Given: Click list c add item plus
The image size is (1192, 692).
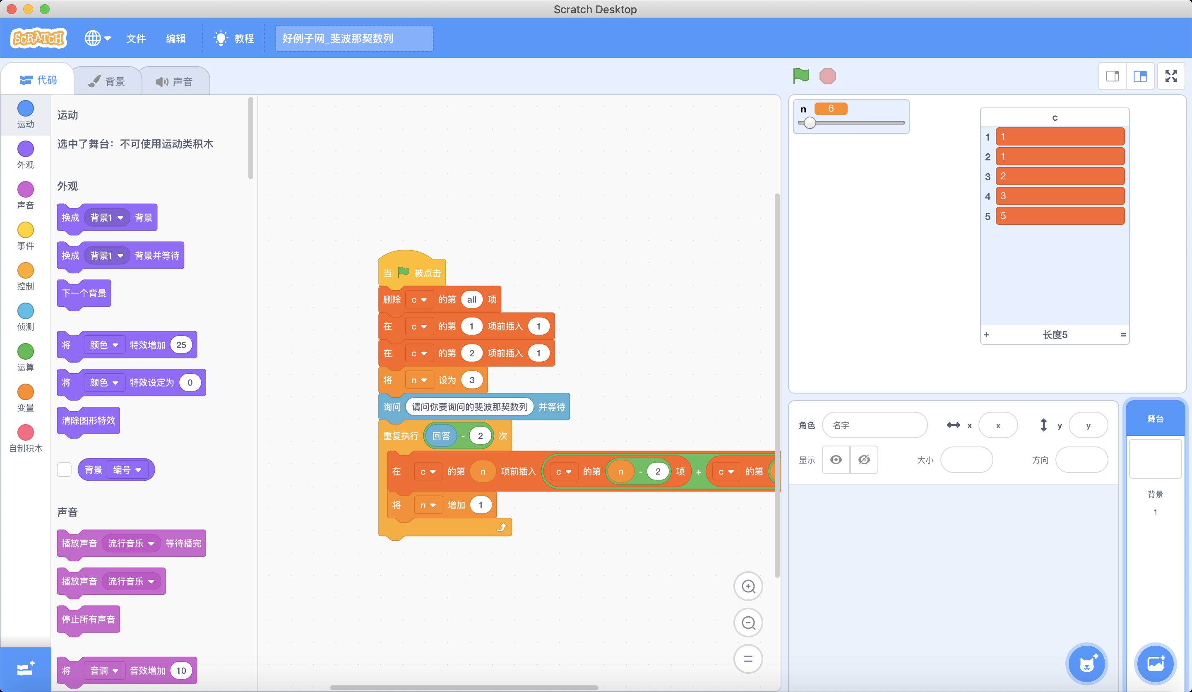Looking at the screenshot, I should coord(986,335).
